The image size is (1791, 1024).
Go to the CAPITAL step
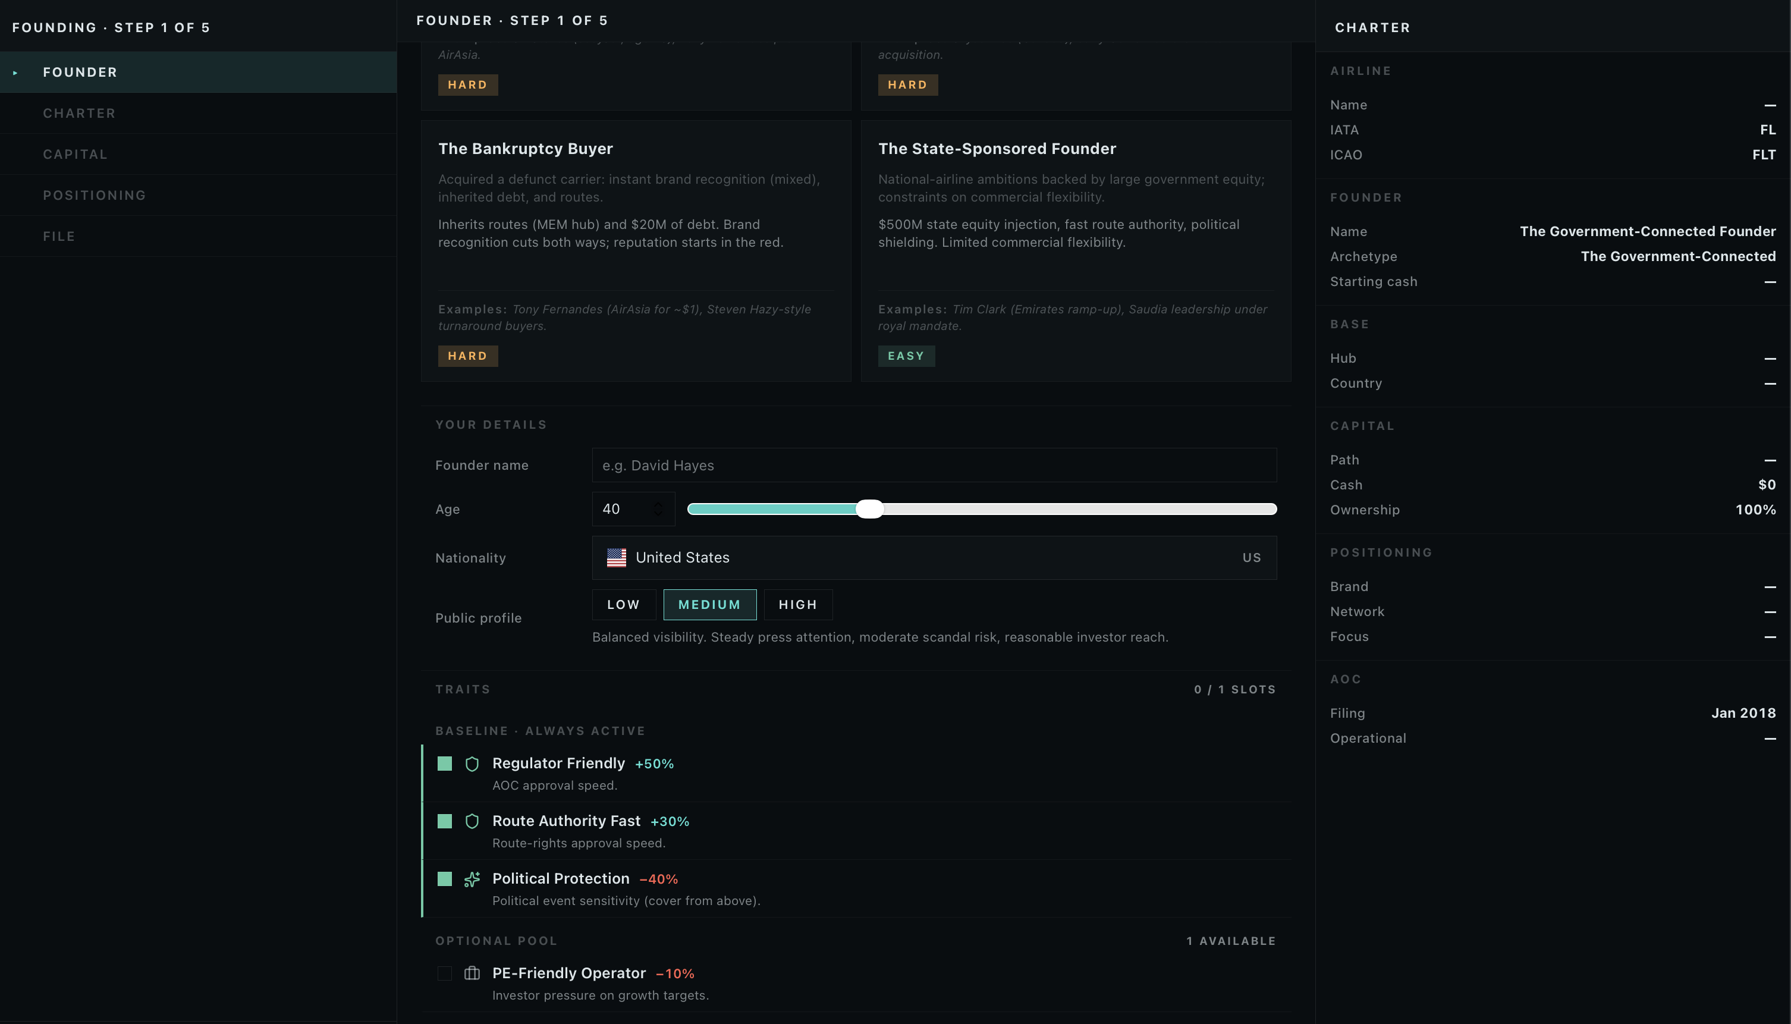click(x=198, y=154)
